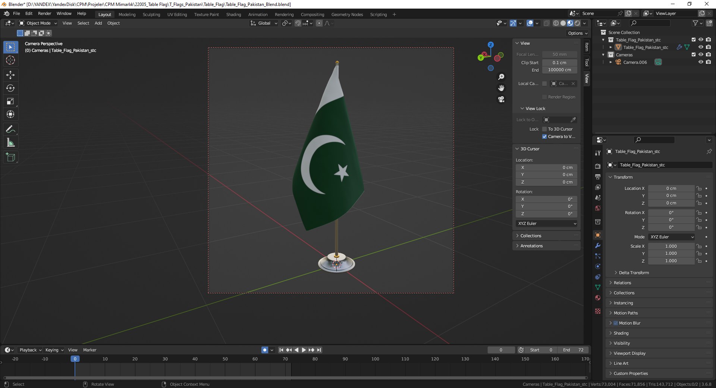716x388 pixels.
Task: Click the Options button in viewport header
Action: [578, 33]
